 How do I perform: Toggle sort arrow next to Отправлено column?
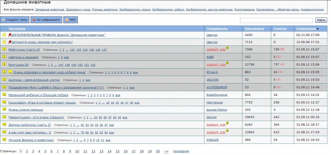point(318,29)
